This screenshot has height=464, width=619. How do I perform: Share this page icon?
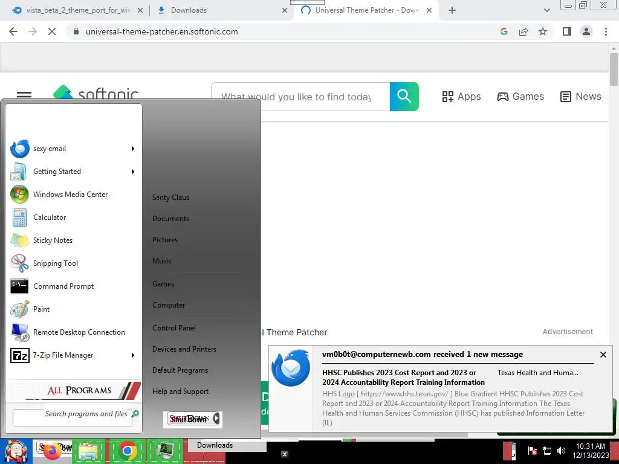point(523,31)
